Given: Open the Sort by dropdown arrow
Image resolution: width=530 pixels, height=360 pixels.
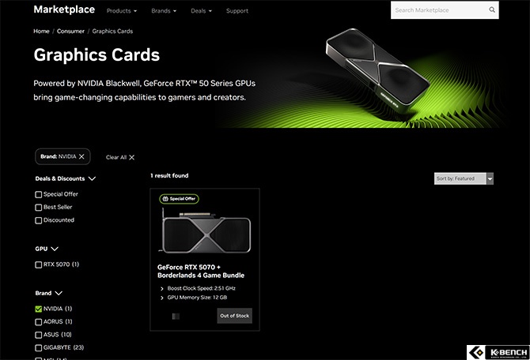Looking at the screenshot, I should 490,178.
